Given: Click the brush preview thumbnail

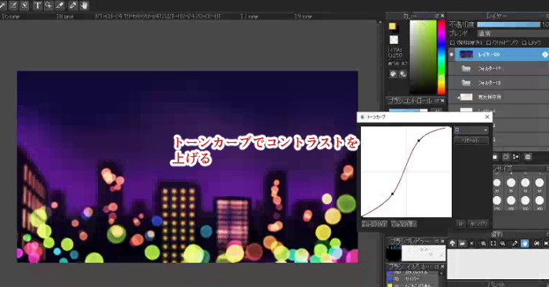Looking at the screenshot, I should click(x=424, y=252).
